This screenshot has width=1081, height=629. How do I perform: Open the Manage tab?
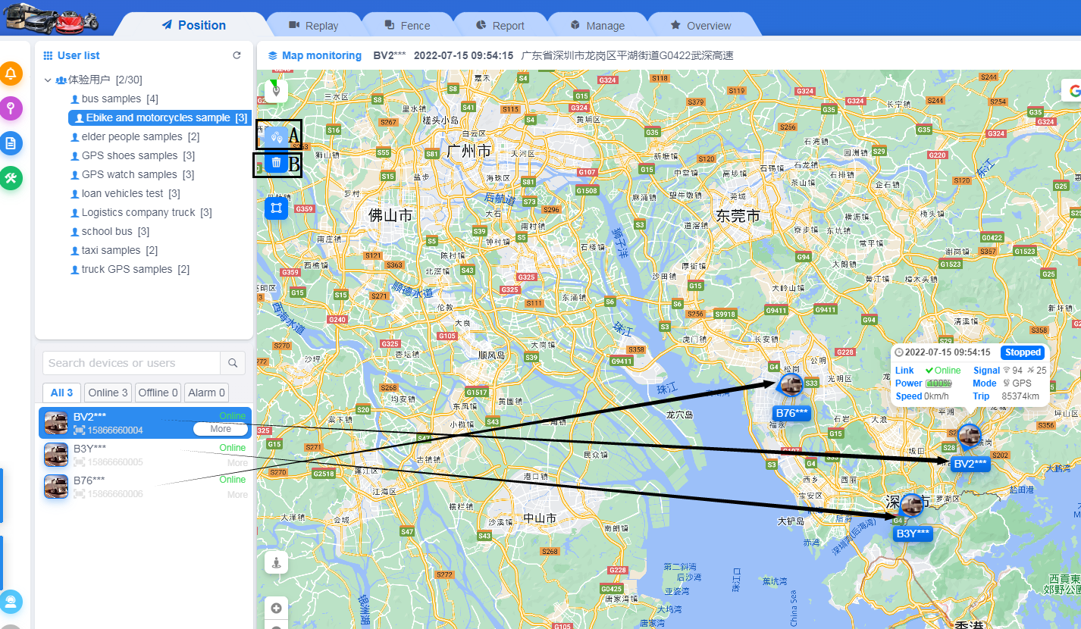coord(597,25)
